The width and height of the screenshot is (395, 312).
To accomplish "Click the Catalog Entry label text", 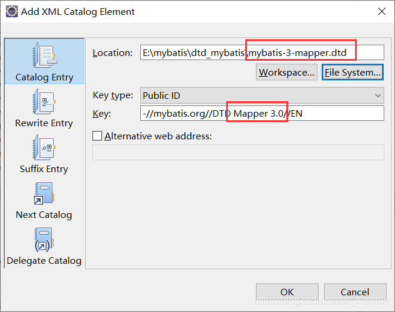I will (x=44, y=77).
